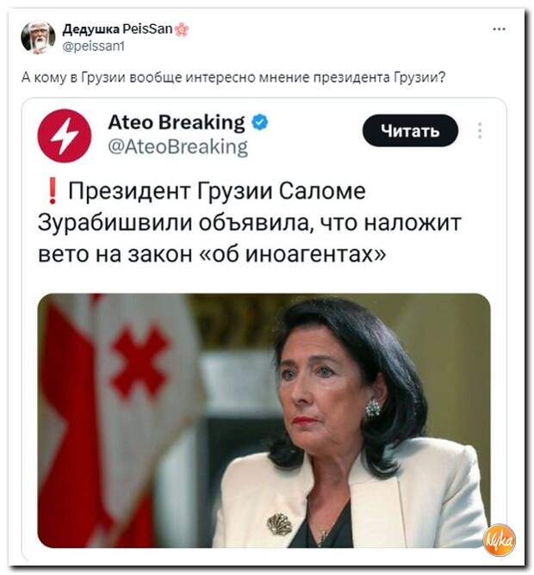This screenshot has height=575, width=534.
Task: Open the Ateo Breaking lightning logo avatar
Action: click(x=65, y=136)
